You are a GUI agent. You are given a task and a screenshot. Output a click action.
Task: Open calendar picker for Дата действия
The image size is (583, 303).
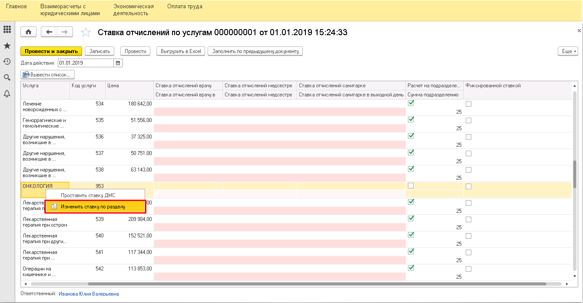(x=118, y=63)
